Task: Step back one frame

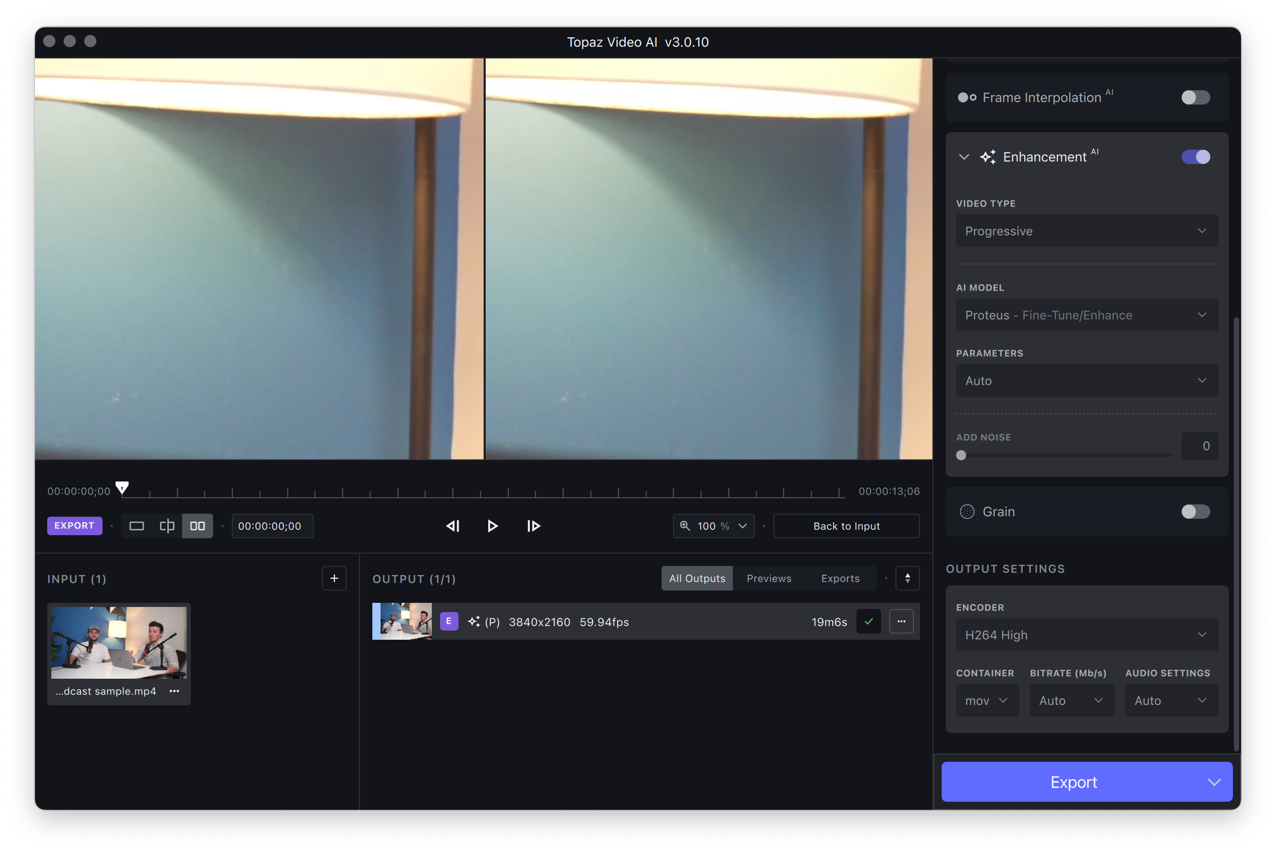Action: pyautogui.click(x=453, y=526)
